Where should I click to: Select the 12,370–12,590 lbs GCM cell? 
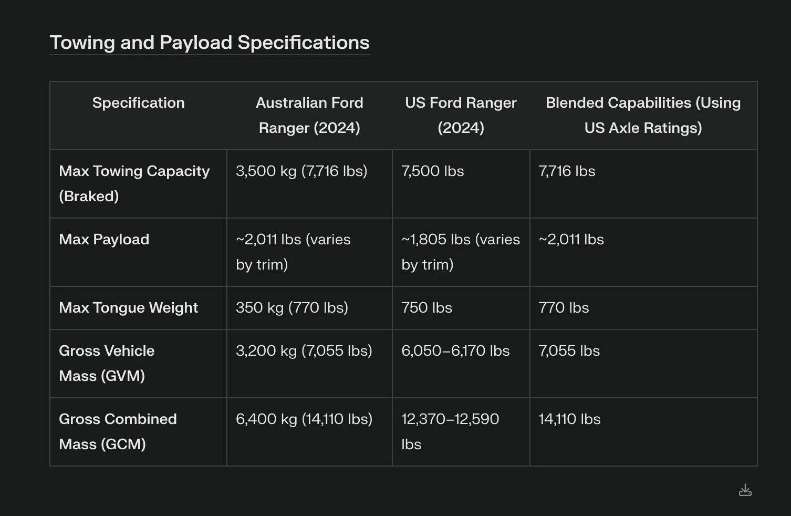450,431
